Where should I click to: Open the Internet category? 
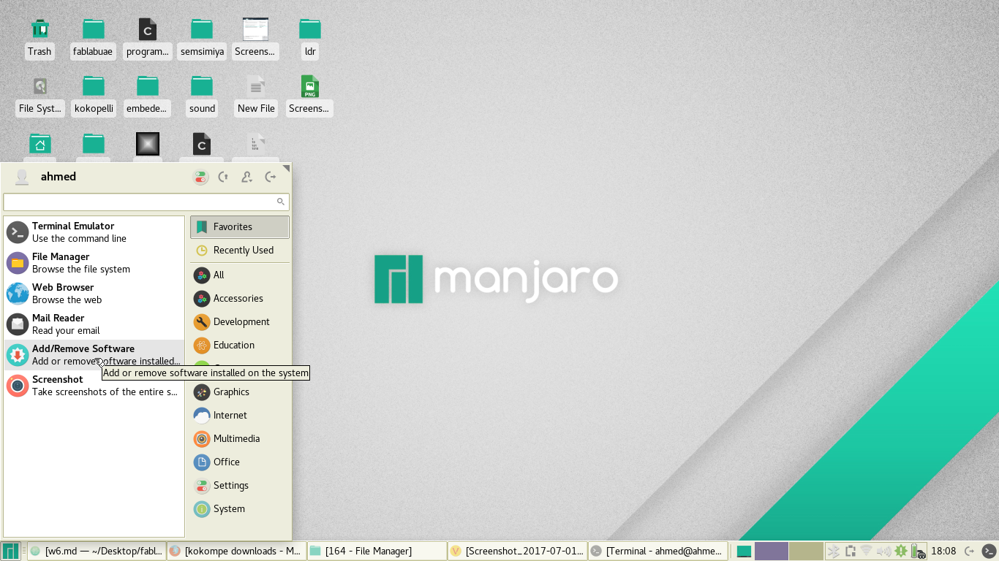(x=240, y=416)
